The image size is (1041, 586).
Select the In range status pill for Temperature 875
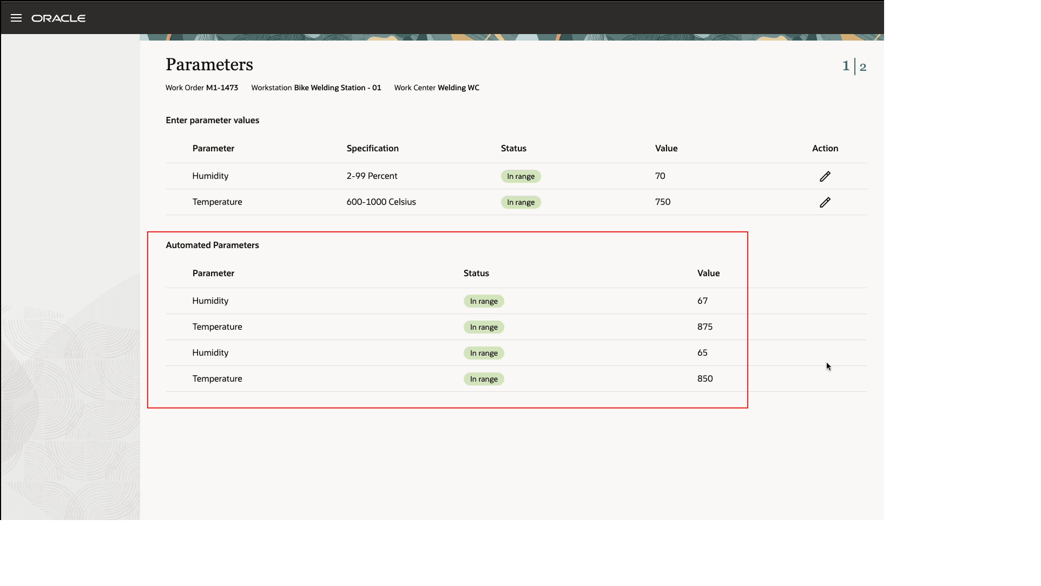(x=483, y=327)
